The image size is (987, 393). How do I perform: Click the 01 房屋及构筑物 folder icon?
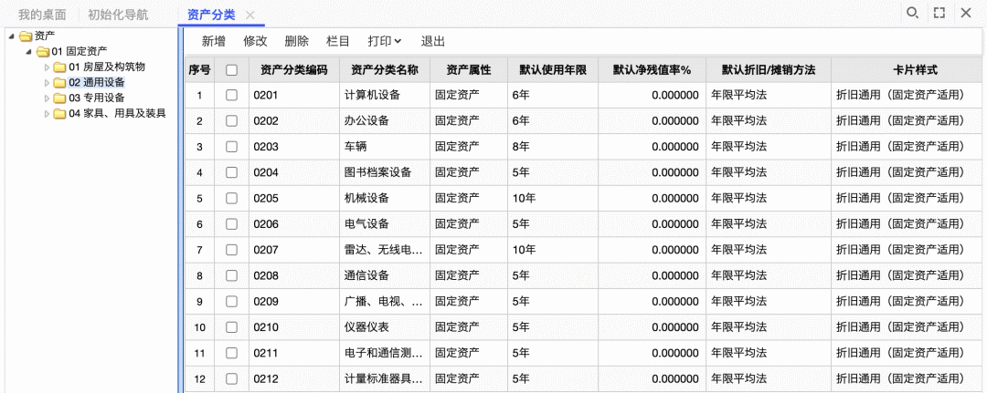(59, 67)
